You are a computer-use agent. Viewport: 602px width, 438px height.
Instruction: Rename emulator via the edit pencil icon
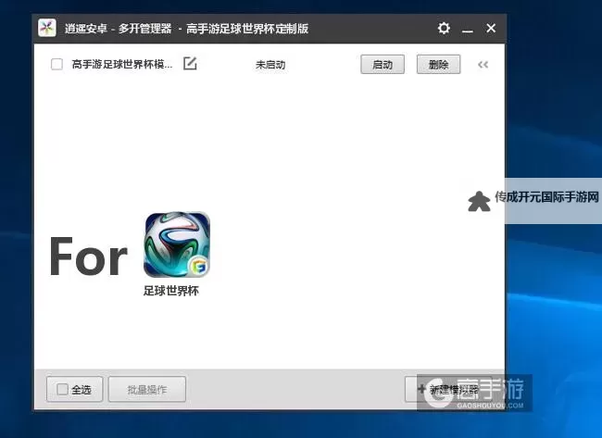pyautogui.click(x=190, y=64)
